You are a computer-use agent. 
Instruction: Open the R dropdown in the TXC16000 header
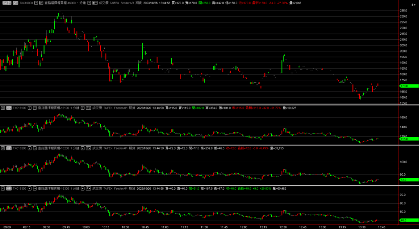point(95,3)
